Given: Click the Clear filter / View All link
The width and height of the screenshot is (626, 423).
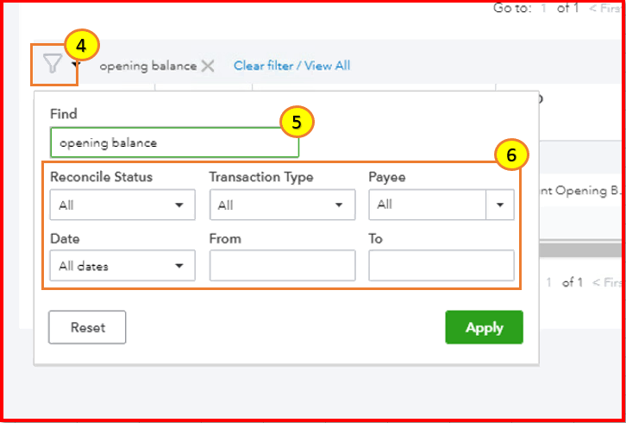Looking at the screenshot, I should (291, 66).
